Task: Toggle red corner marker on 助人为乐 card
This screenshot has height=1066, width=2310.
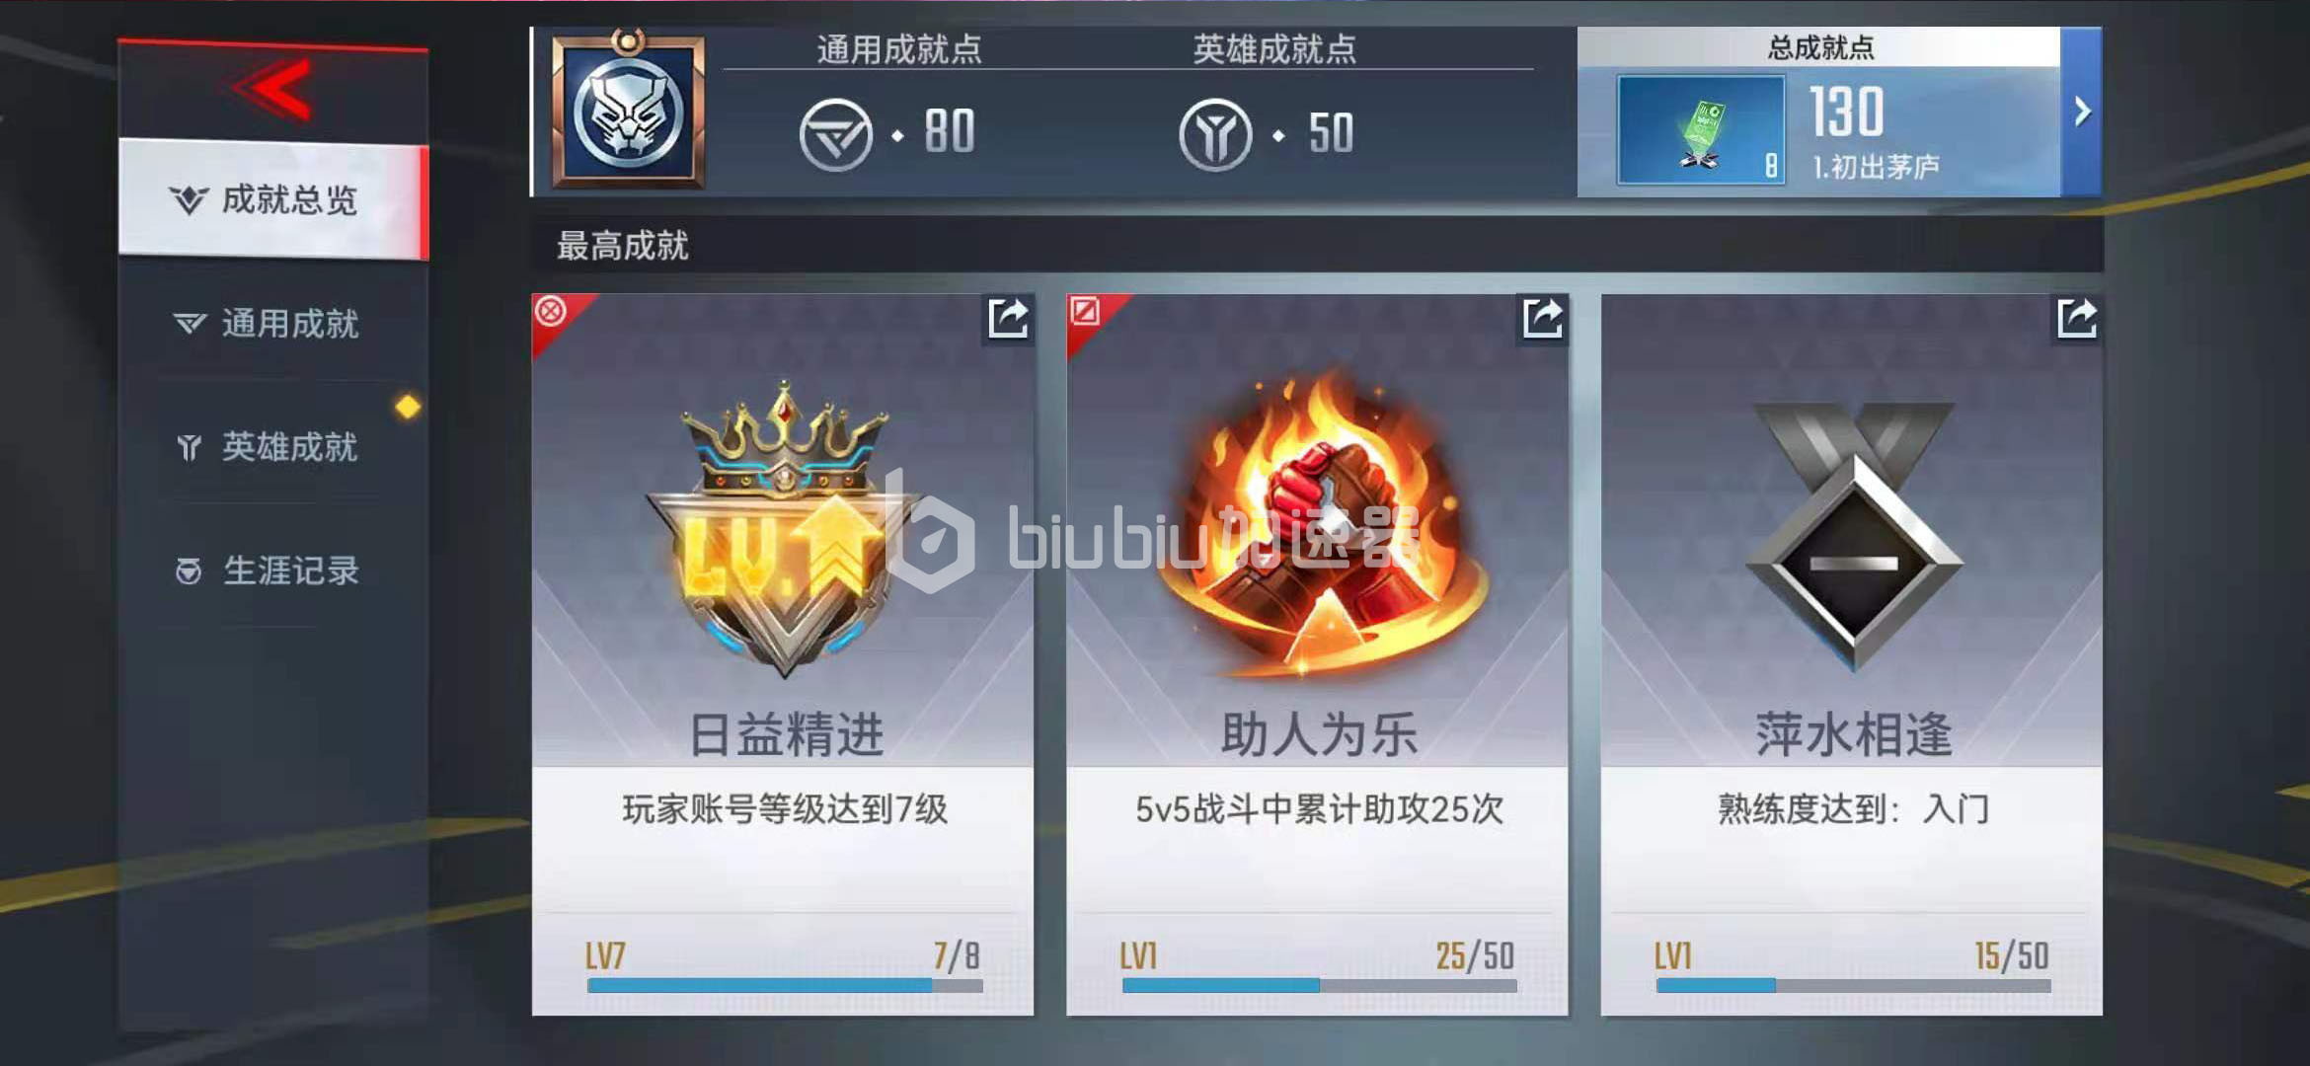Action: tap(1086, 313)
